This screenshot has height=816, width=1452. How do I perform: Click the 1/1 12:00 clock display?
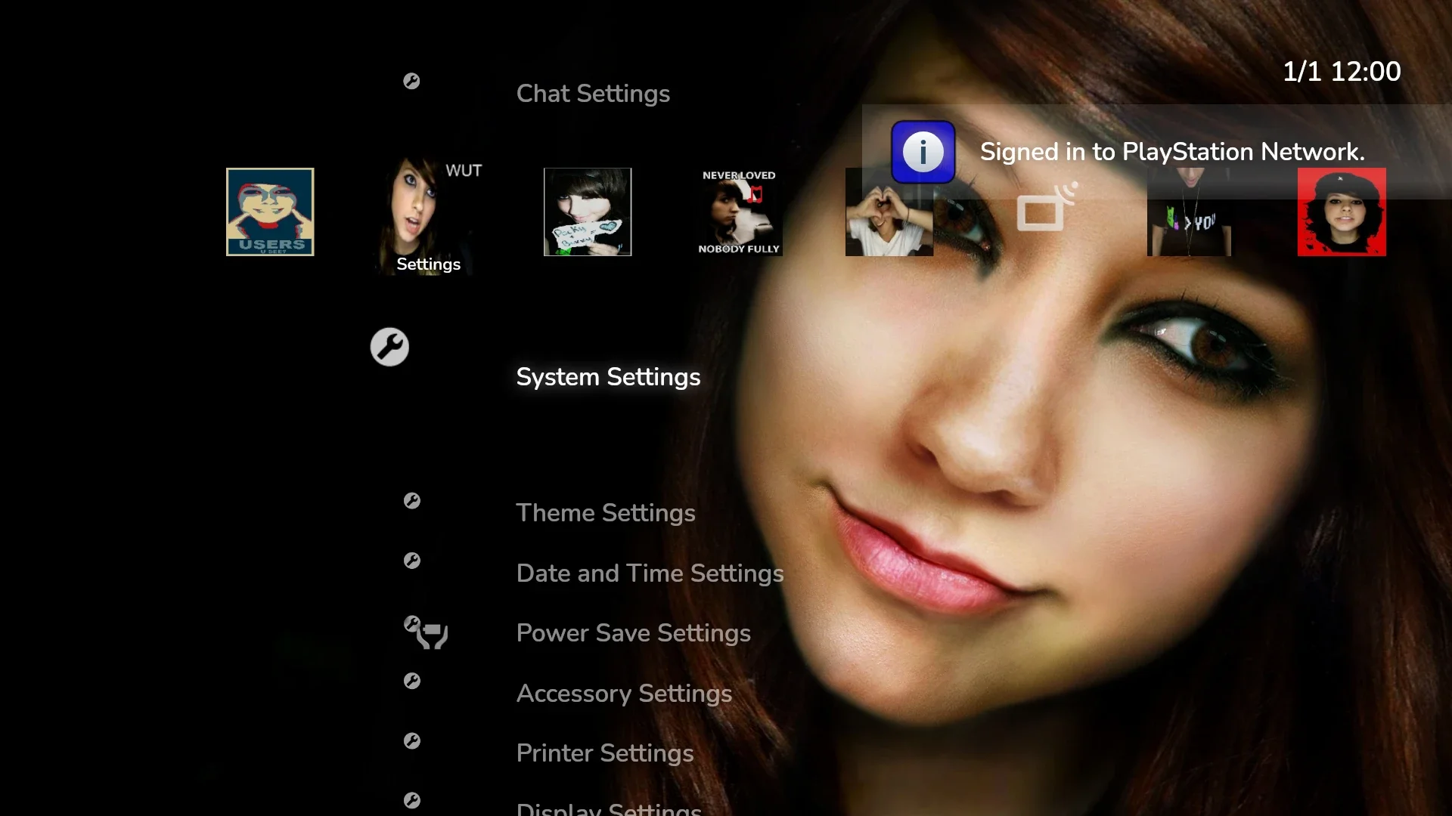(x=1342, y=72)
